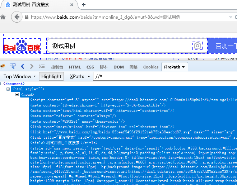Click the meta name="referrer" line

(x=73, y=116)
